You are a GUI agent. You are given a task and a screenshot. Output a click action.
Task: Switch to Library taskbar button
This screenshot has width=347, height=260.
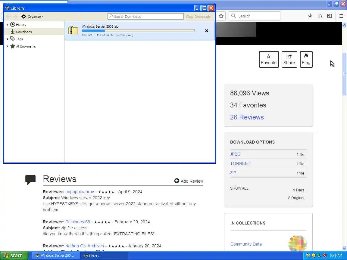[105, 255]
